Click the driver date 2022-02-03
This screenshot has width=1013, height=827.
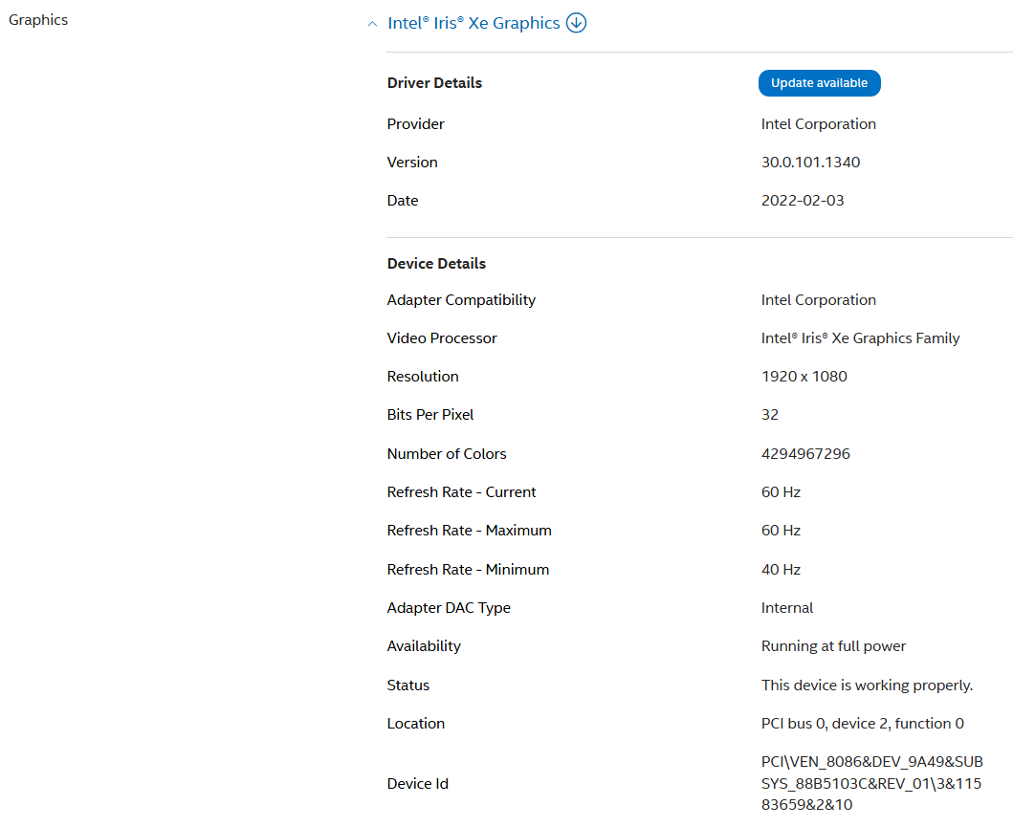click(x=803, y=201)
